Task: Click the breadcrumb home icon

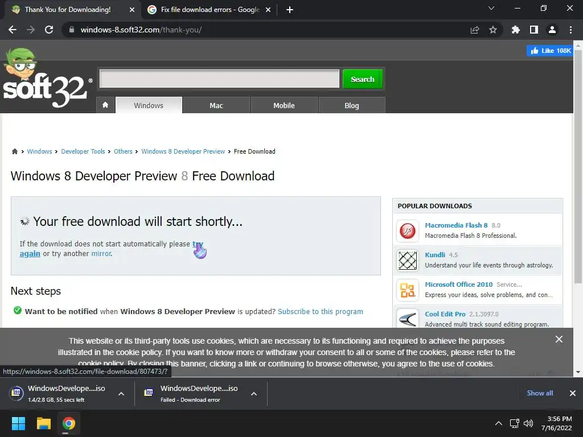Action: click(14, 151)
